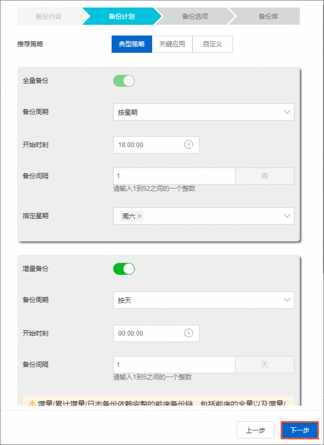324x445 pixels.
Task: Jump to the 备份选项 wizard step
Action: click(195, 17)
